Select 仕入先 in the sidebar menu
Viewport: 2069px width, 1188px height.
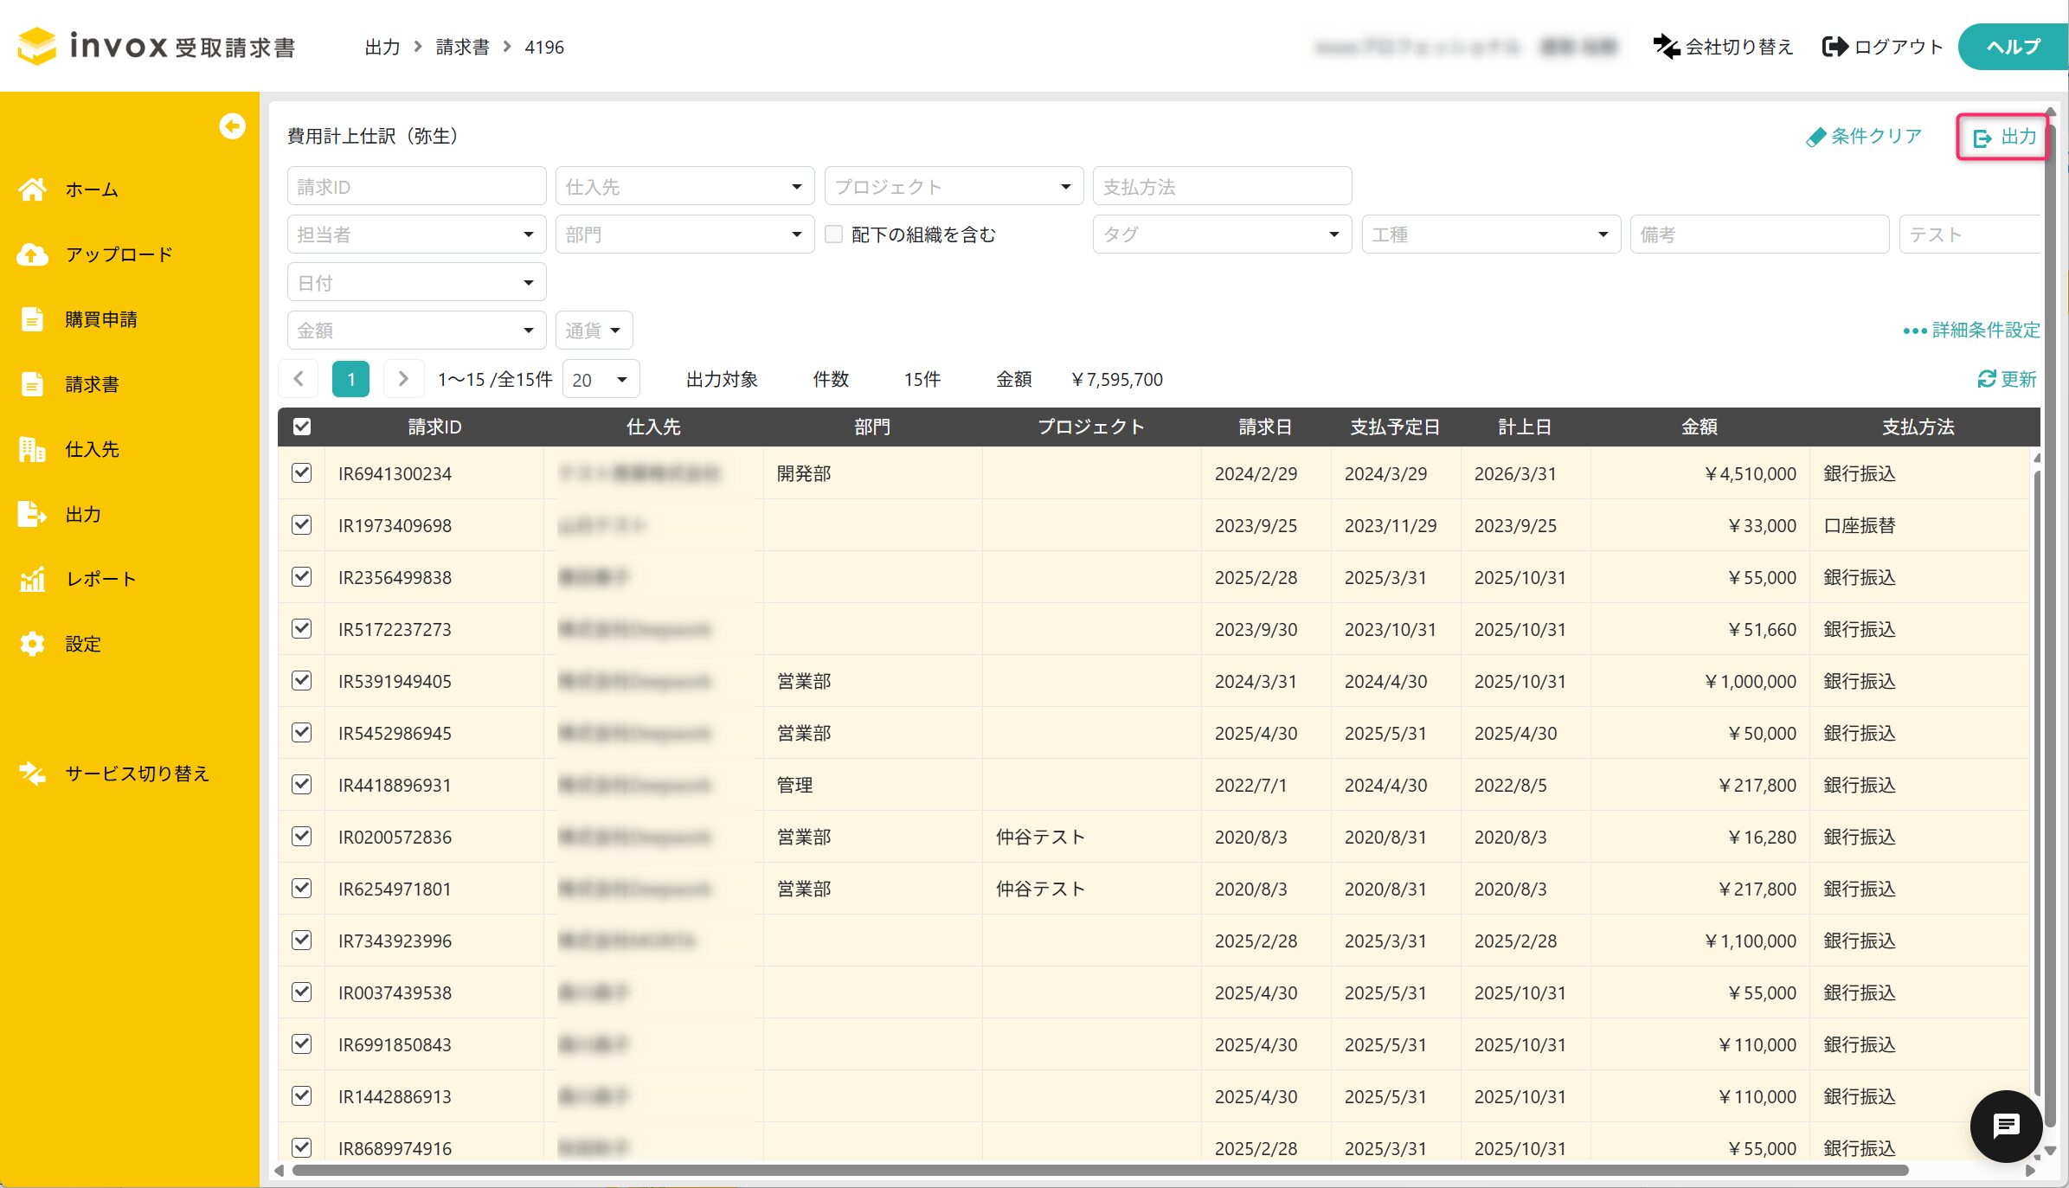(92, 449)
